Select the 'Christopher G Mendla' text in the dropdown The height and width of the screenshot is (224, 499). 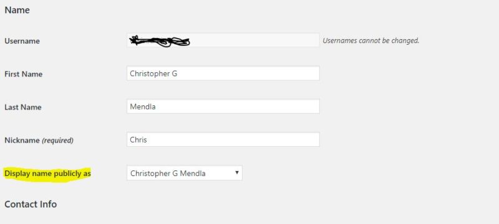tap(168, 174)
